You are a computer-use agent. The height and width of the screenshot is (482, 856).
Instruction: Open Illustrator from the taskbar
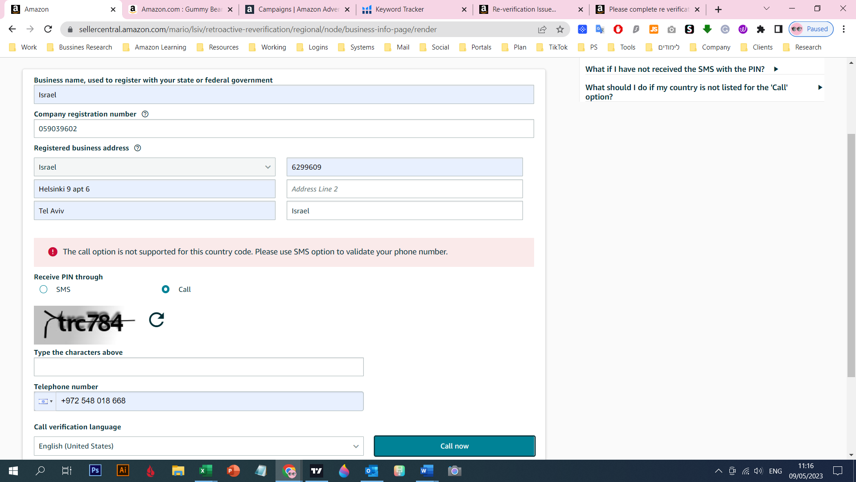coord(123,470)
